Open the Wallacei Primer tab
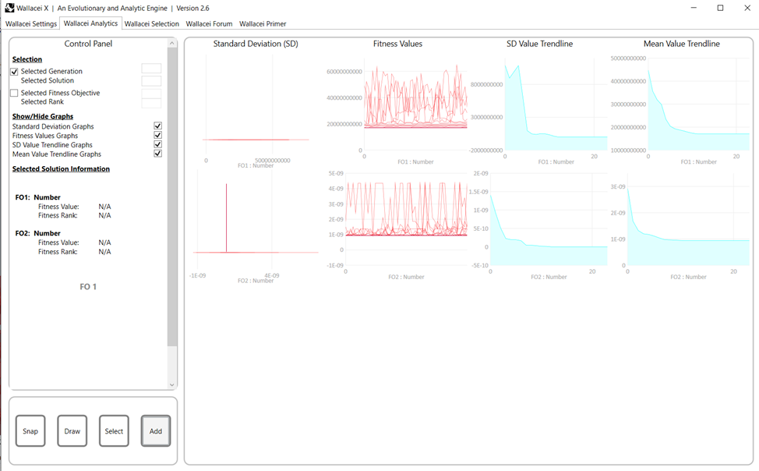 click(x=263, y=23)
